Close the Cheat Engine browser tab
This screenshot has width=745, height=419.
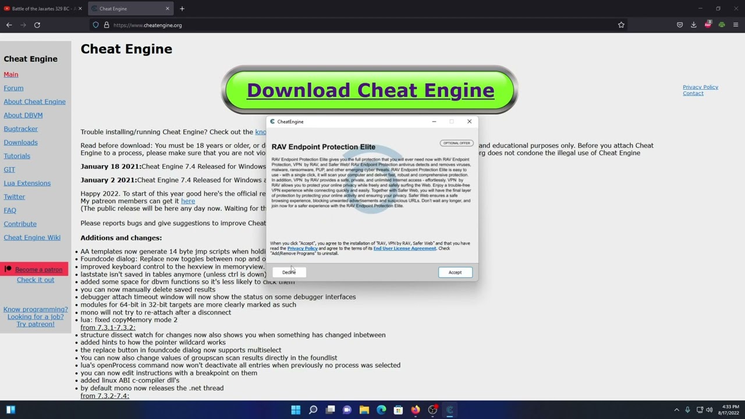[168, 9]
